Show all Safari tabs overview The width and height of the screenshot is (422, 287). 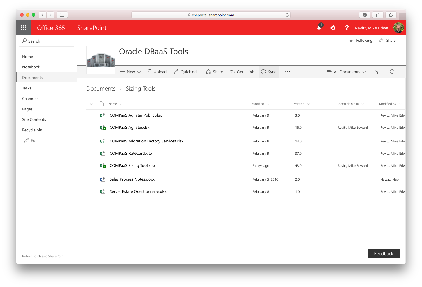point(391,15)
